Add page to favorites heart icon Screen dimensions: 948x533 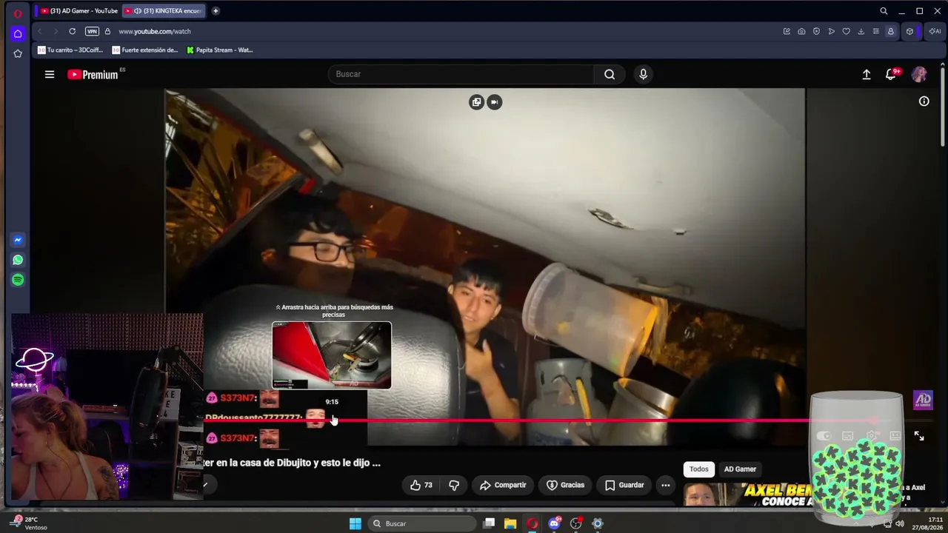click(x=846, y=31)
